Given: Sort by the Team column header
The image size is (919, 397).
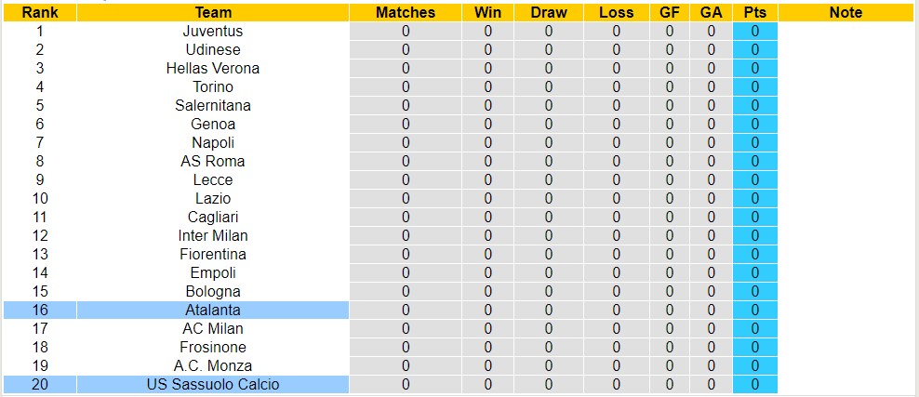Looking at the screenshot, I should (213, 12).
